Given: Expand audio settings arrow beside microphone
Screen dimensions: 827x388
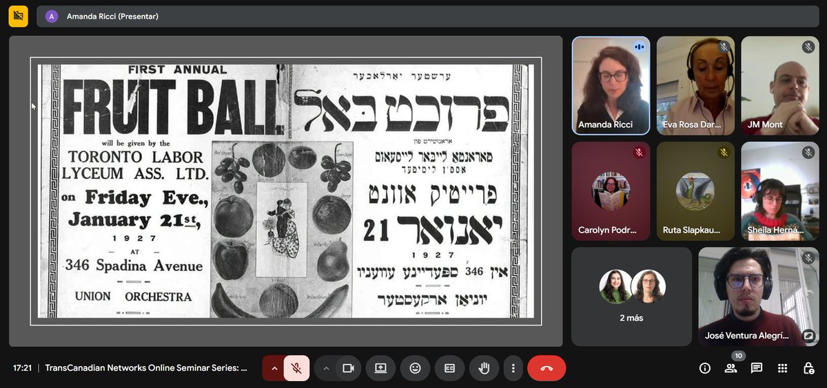Looking at the screenshot, I should tap(274, 368).
